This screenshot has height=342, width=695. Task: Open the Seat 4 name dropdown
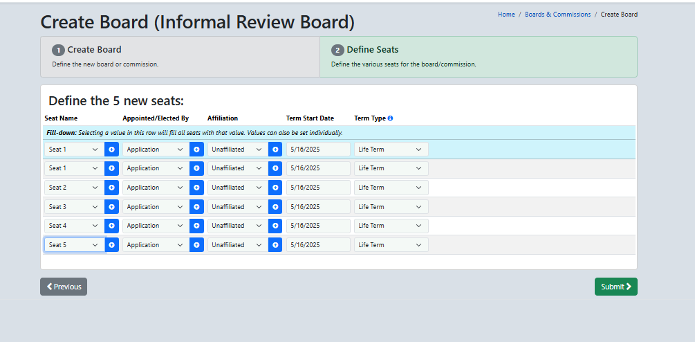(75, 226)
